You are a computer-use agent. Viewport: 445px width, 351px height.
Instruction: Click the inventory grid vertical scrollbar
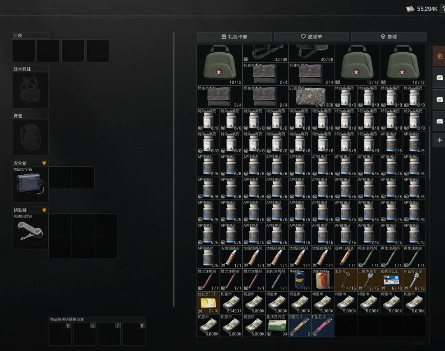(x=429, y=153)
